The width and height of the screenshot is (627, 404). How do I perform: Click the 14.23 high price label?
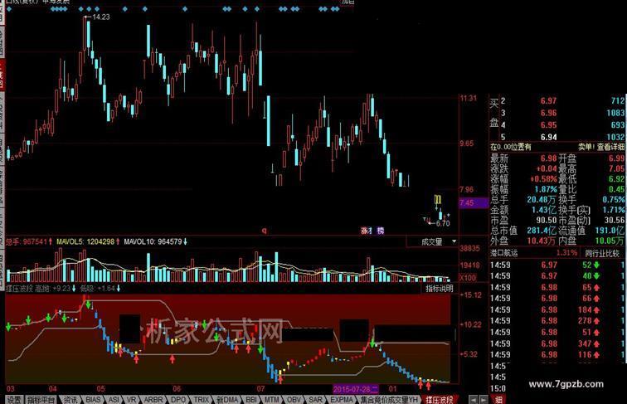[100, 17]
